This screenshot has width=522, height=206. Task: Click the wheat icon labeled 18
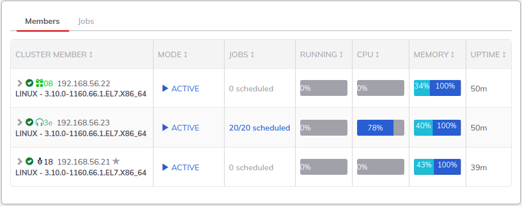click(x=40, y=162)
